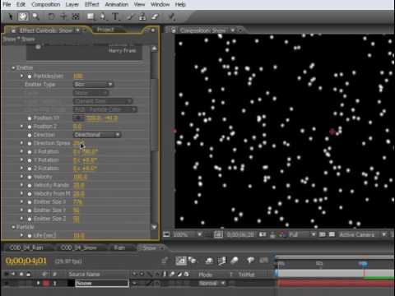Click the Draft 3D icon in timeline
The image size is (395, 296).
[x=193, y=261]
